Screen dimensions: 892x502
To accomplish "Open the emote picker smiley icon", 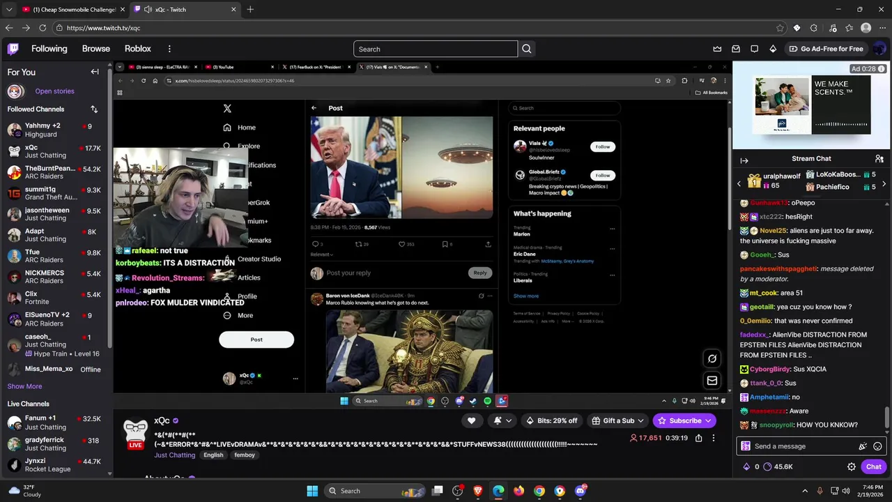I will coord(877,446).
